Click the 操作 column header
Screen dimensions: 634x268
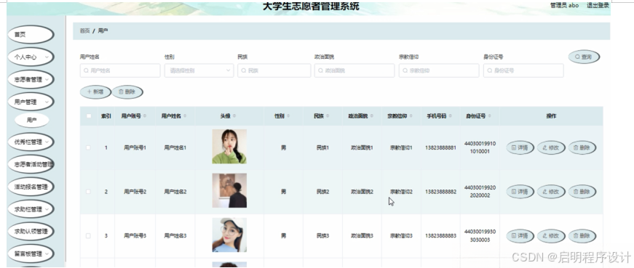551,116
